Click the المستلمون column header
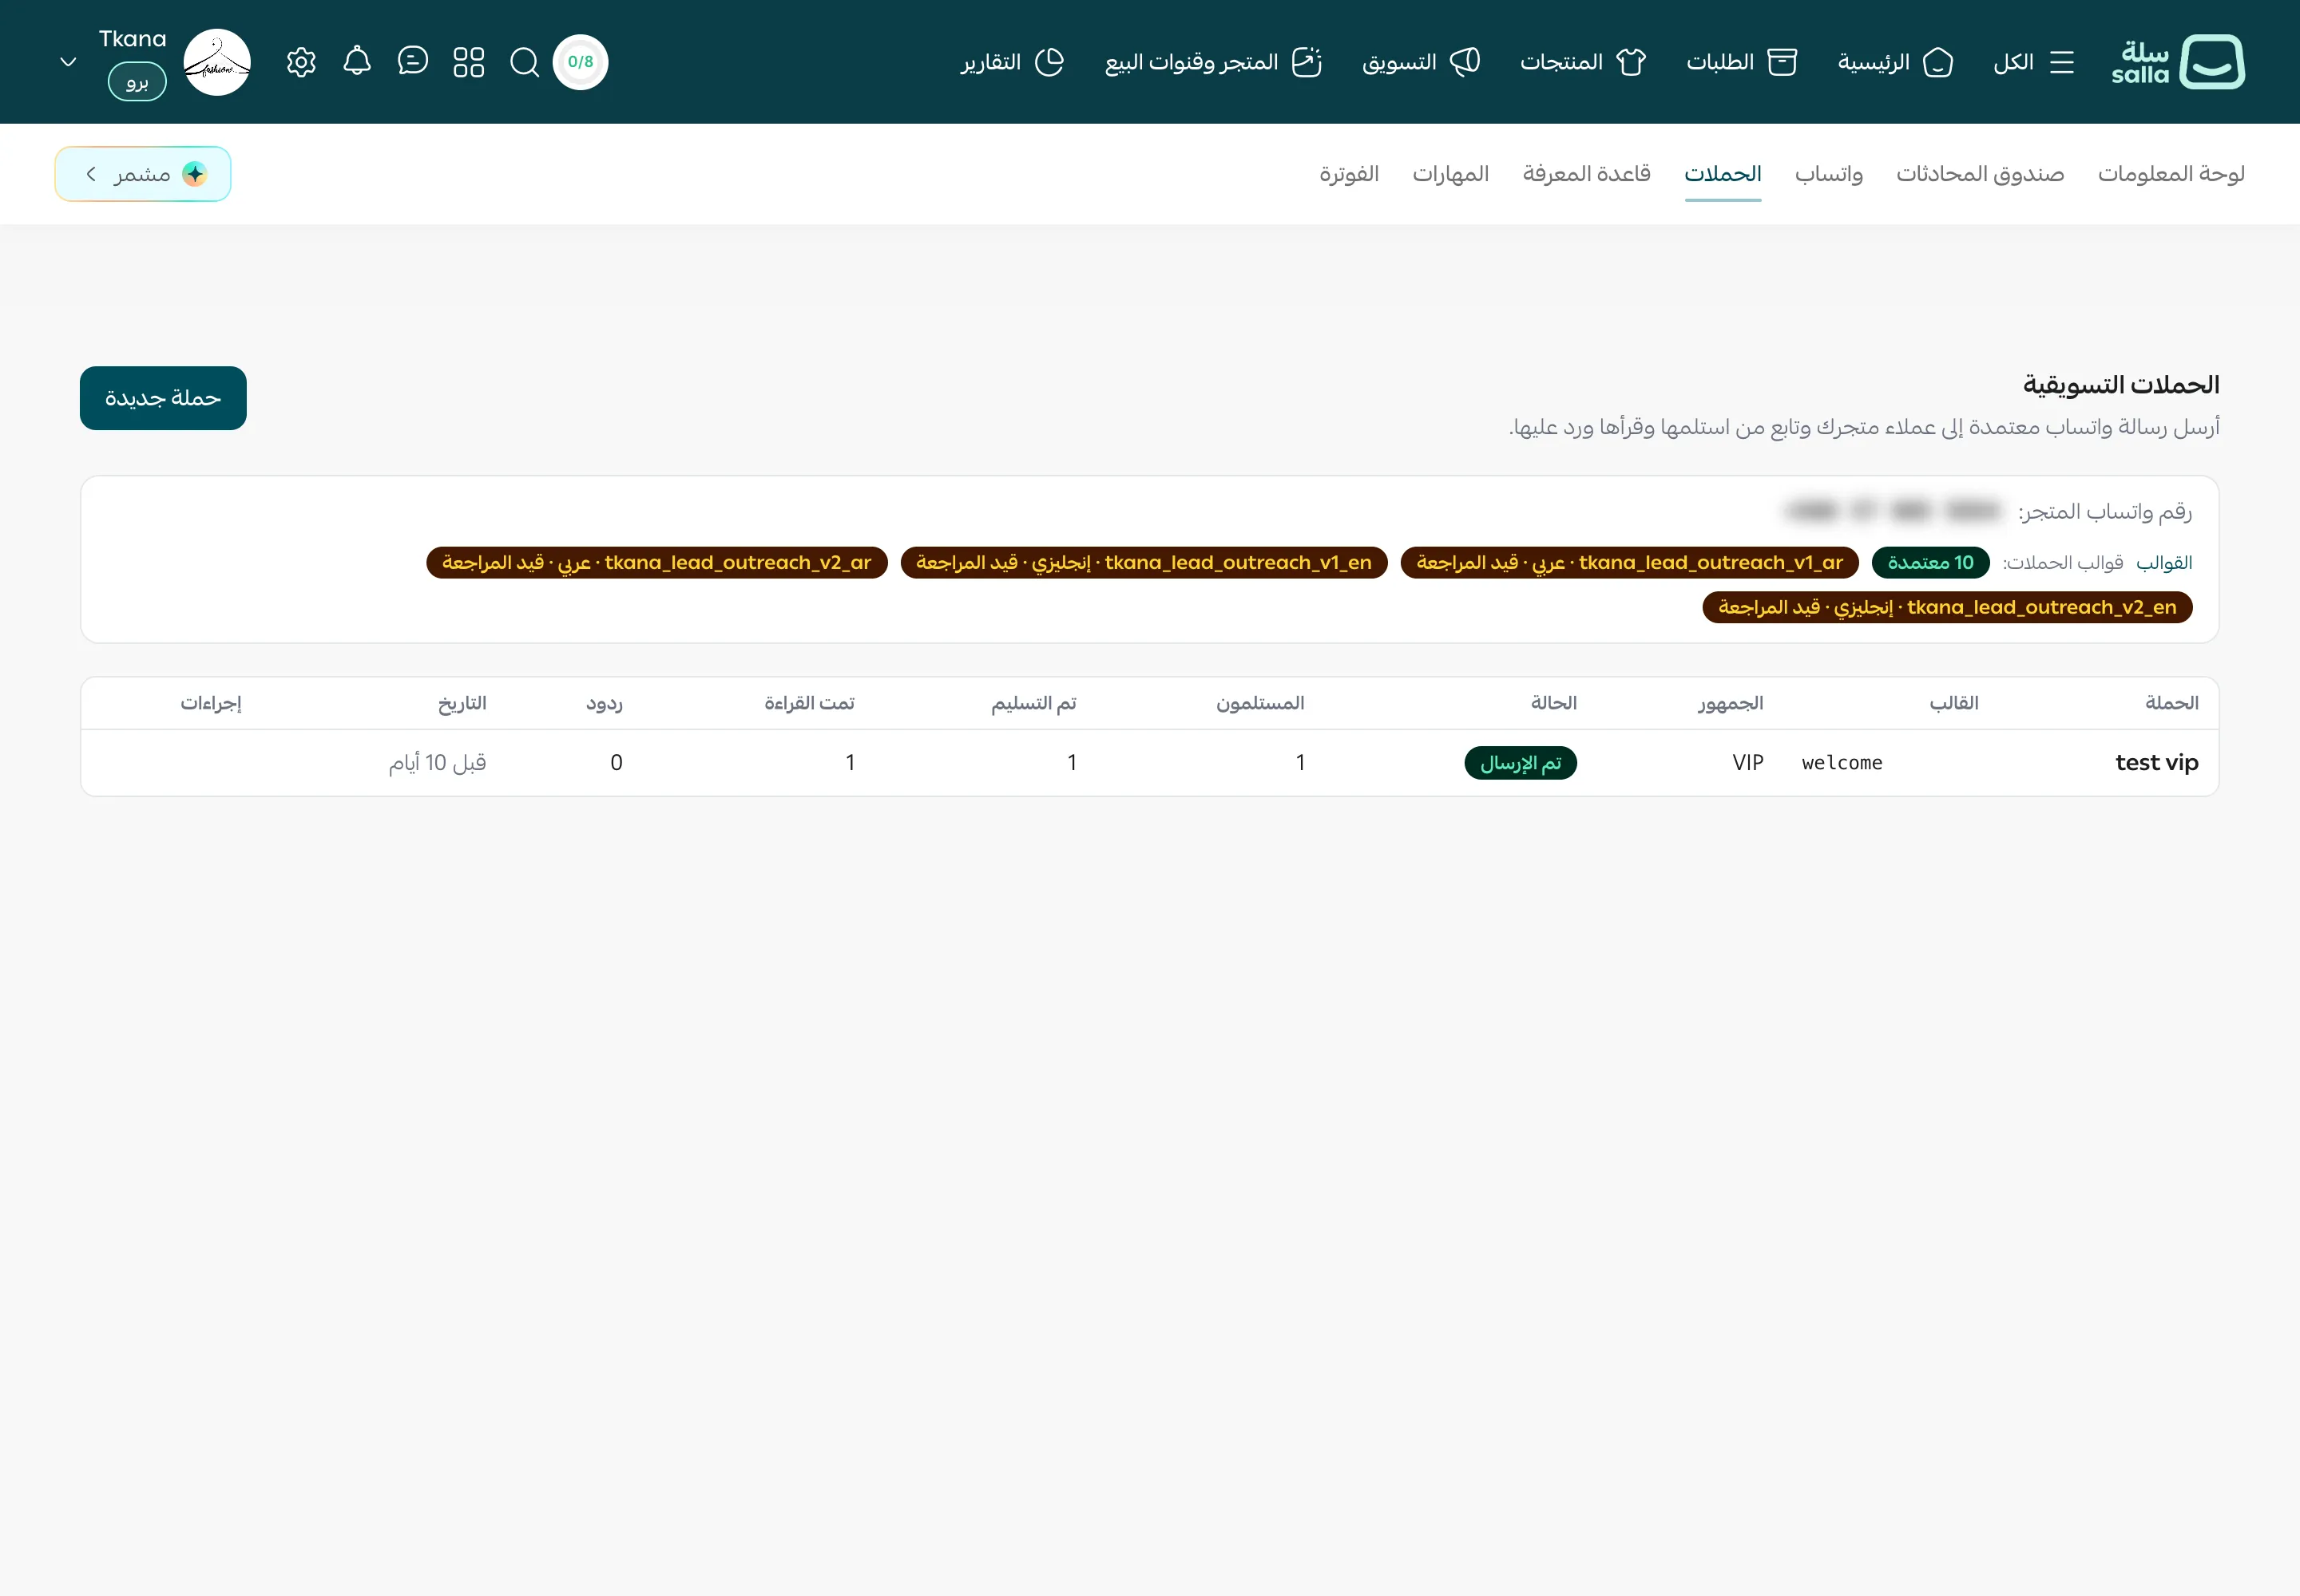The width and height of the screenshot is (2300, 1596). [1260, 703]
